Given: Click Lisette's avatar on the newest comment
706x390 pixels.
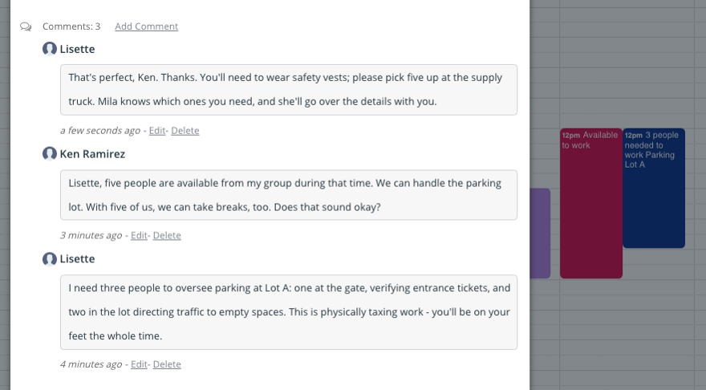Looking at the screenshot, I should pyautogui.click(x=50, y=49).
